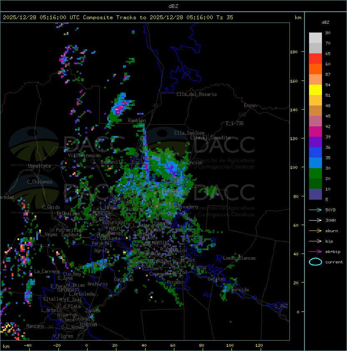The width and height of the screenshot is (347, 351).
Task: Click the Clla.del_Rosario map label
Action: [x=196, y=94]
